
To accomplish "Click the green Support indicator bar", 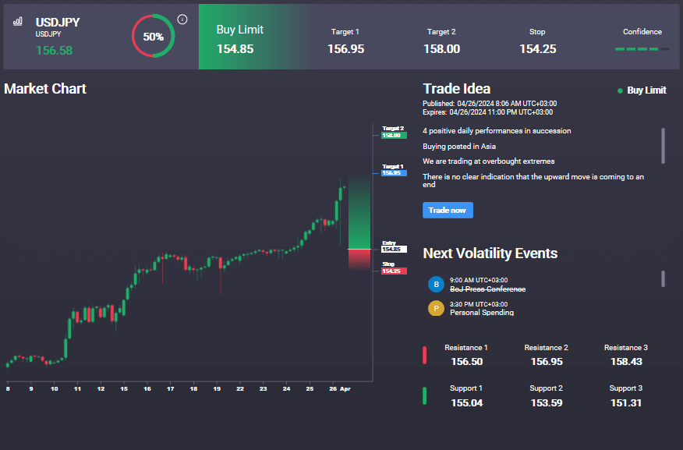I will pyautogui.click(x=424, y=396).
